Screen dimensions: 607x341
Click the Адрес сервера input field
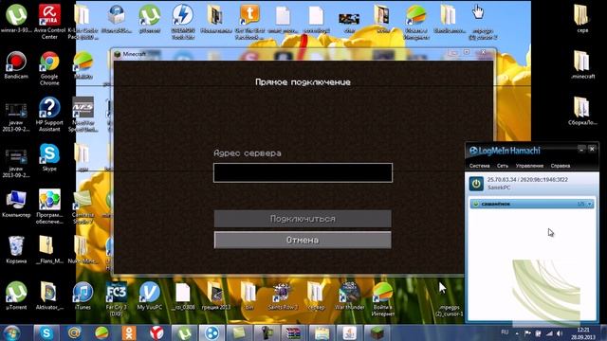click(x=303, y=172)
